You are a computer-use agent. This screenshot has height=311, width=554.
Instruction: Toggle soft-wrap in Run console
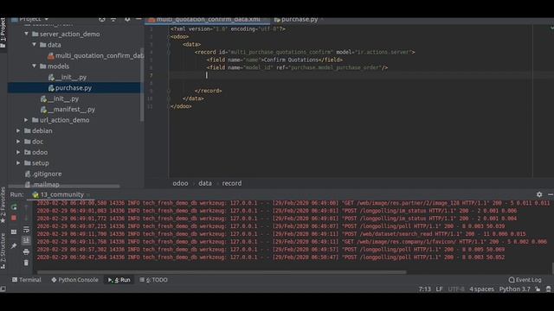26,230
